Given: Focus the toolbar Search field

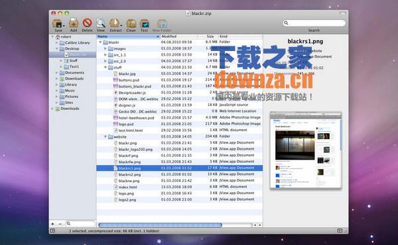Looking at the screenshot, I should pyautogui.click(x=314, y=23).
